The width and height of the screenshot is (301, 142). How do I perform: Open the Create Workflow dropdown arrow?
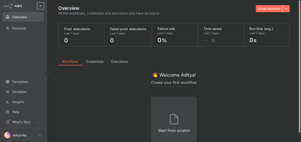coord(286,9)
